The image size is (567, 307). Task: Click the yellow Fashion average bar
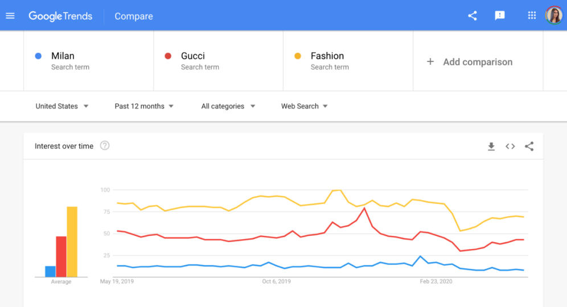(72, 242)
